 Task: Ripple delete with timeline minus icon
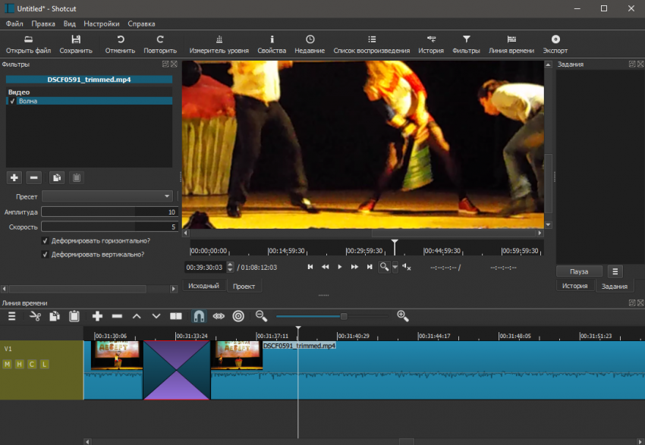(x=117, y=316)
